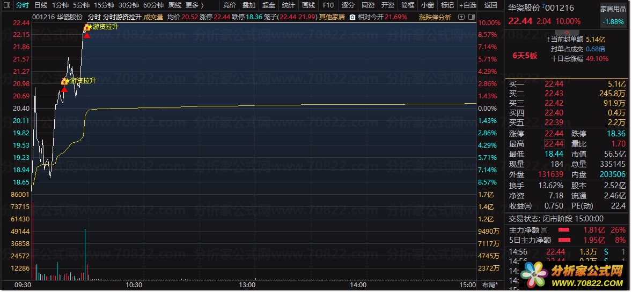632x292 pixels.
Task: Add the stock via +自选 button
Action: (x=468, y=5)
